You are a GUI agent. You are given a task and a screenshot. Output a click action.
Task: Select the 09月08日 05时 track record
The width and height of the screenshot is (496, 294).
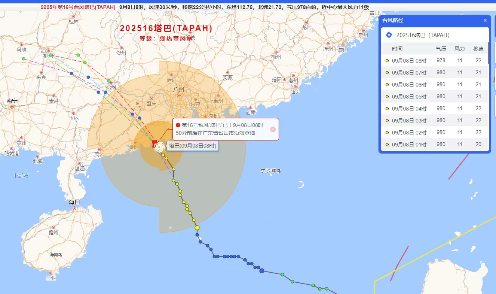(x=434, y=96)
